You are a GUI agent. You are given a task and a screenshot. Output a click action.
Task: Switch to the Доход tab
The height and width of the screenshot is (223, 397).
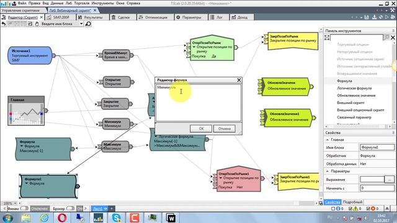[x=242, y=17]
